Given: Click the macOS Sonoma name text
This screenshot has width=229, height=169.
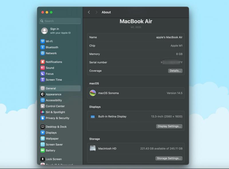Looking at the screenshot, I should 108,93.
